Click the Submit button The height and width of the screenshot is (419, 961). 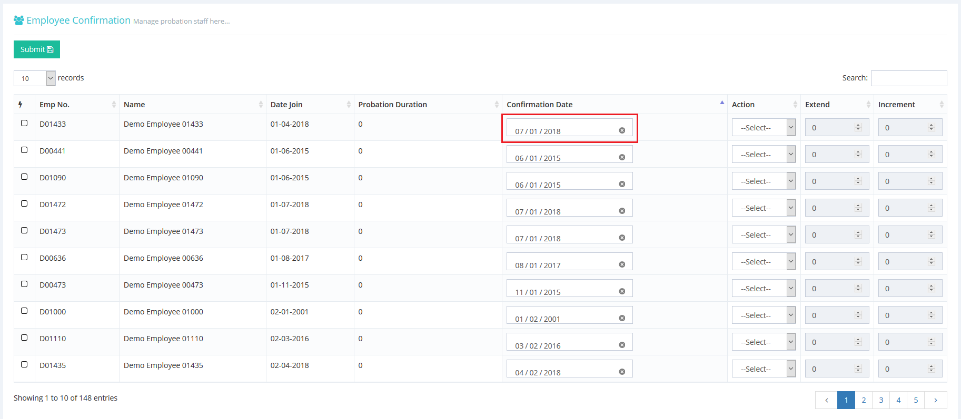tap(36, 49)
